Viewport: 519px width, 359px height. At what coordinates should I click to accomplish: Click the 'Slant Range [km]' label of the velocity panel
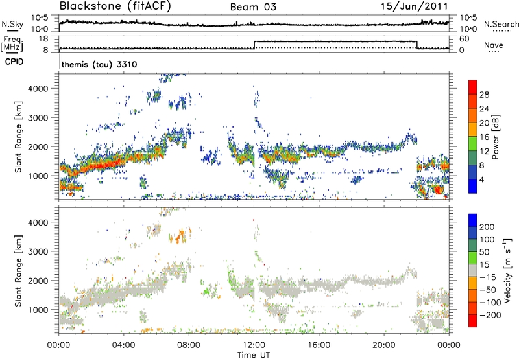point(18,271)
